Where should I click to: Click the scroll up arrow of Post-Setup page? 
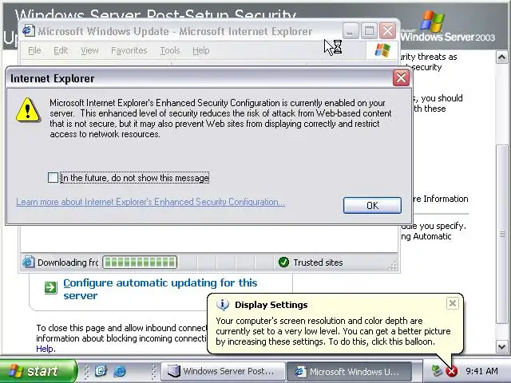(502, 57)
